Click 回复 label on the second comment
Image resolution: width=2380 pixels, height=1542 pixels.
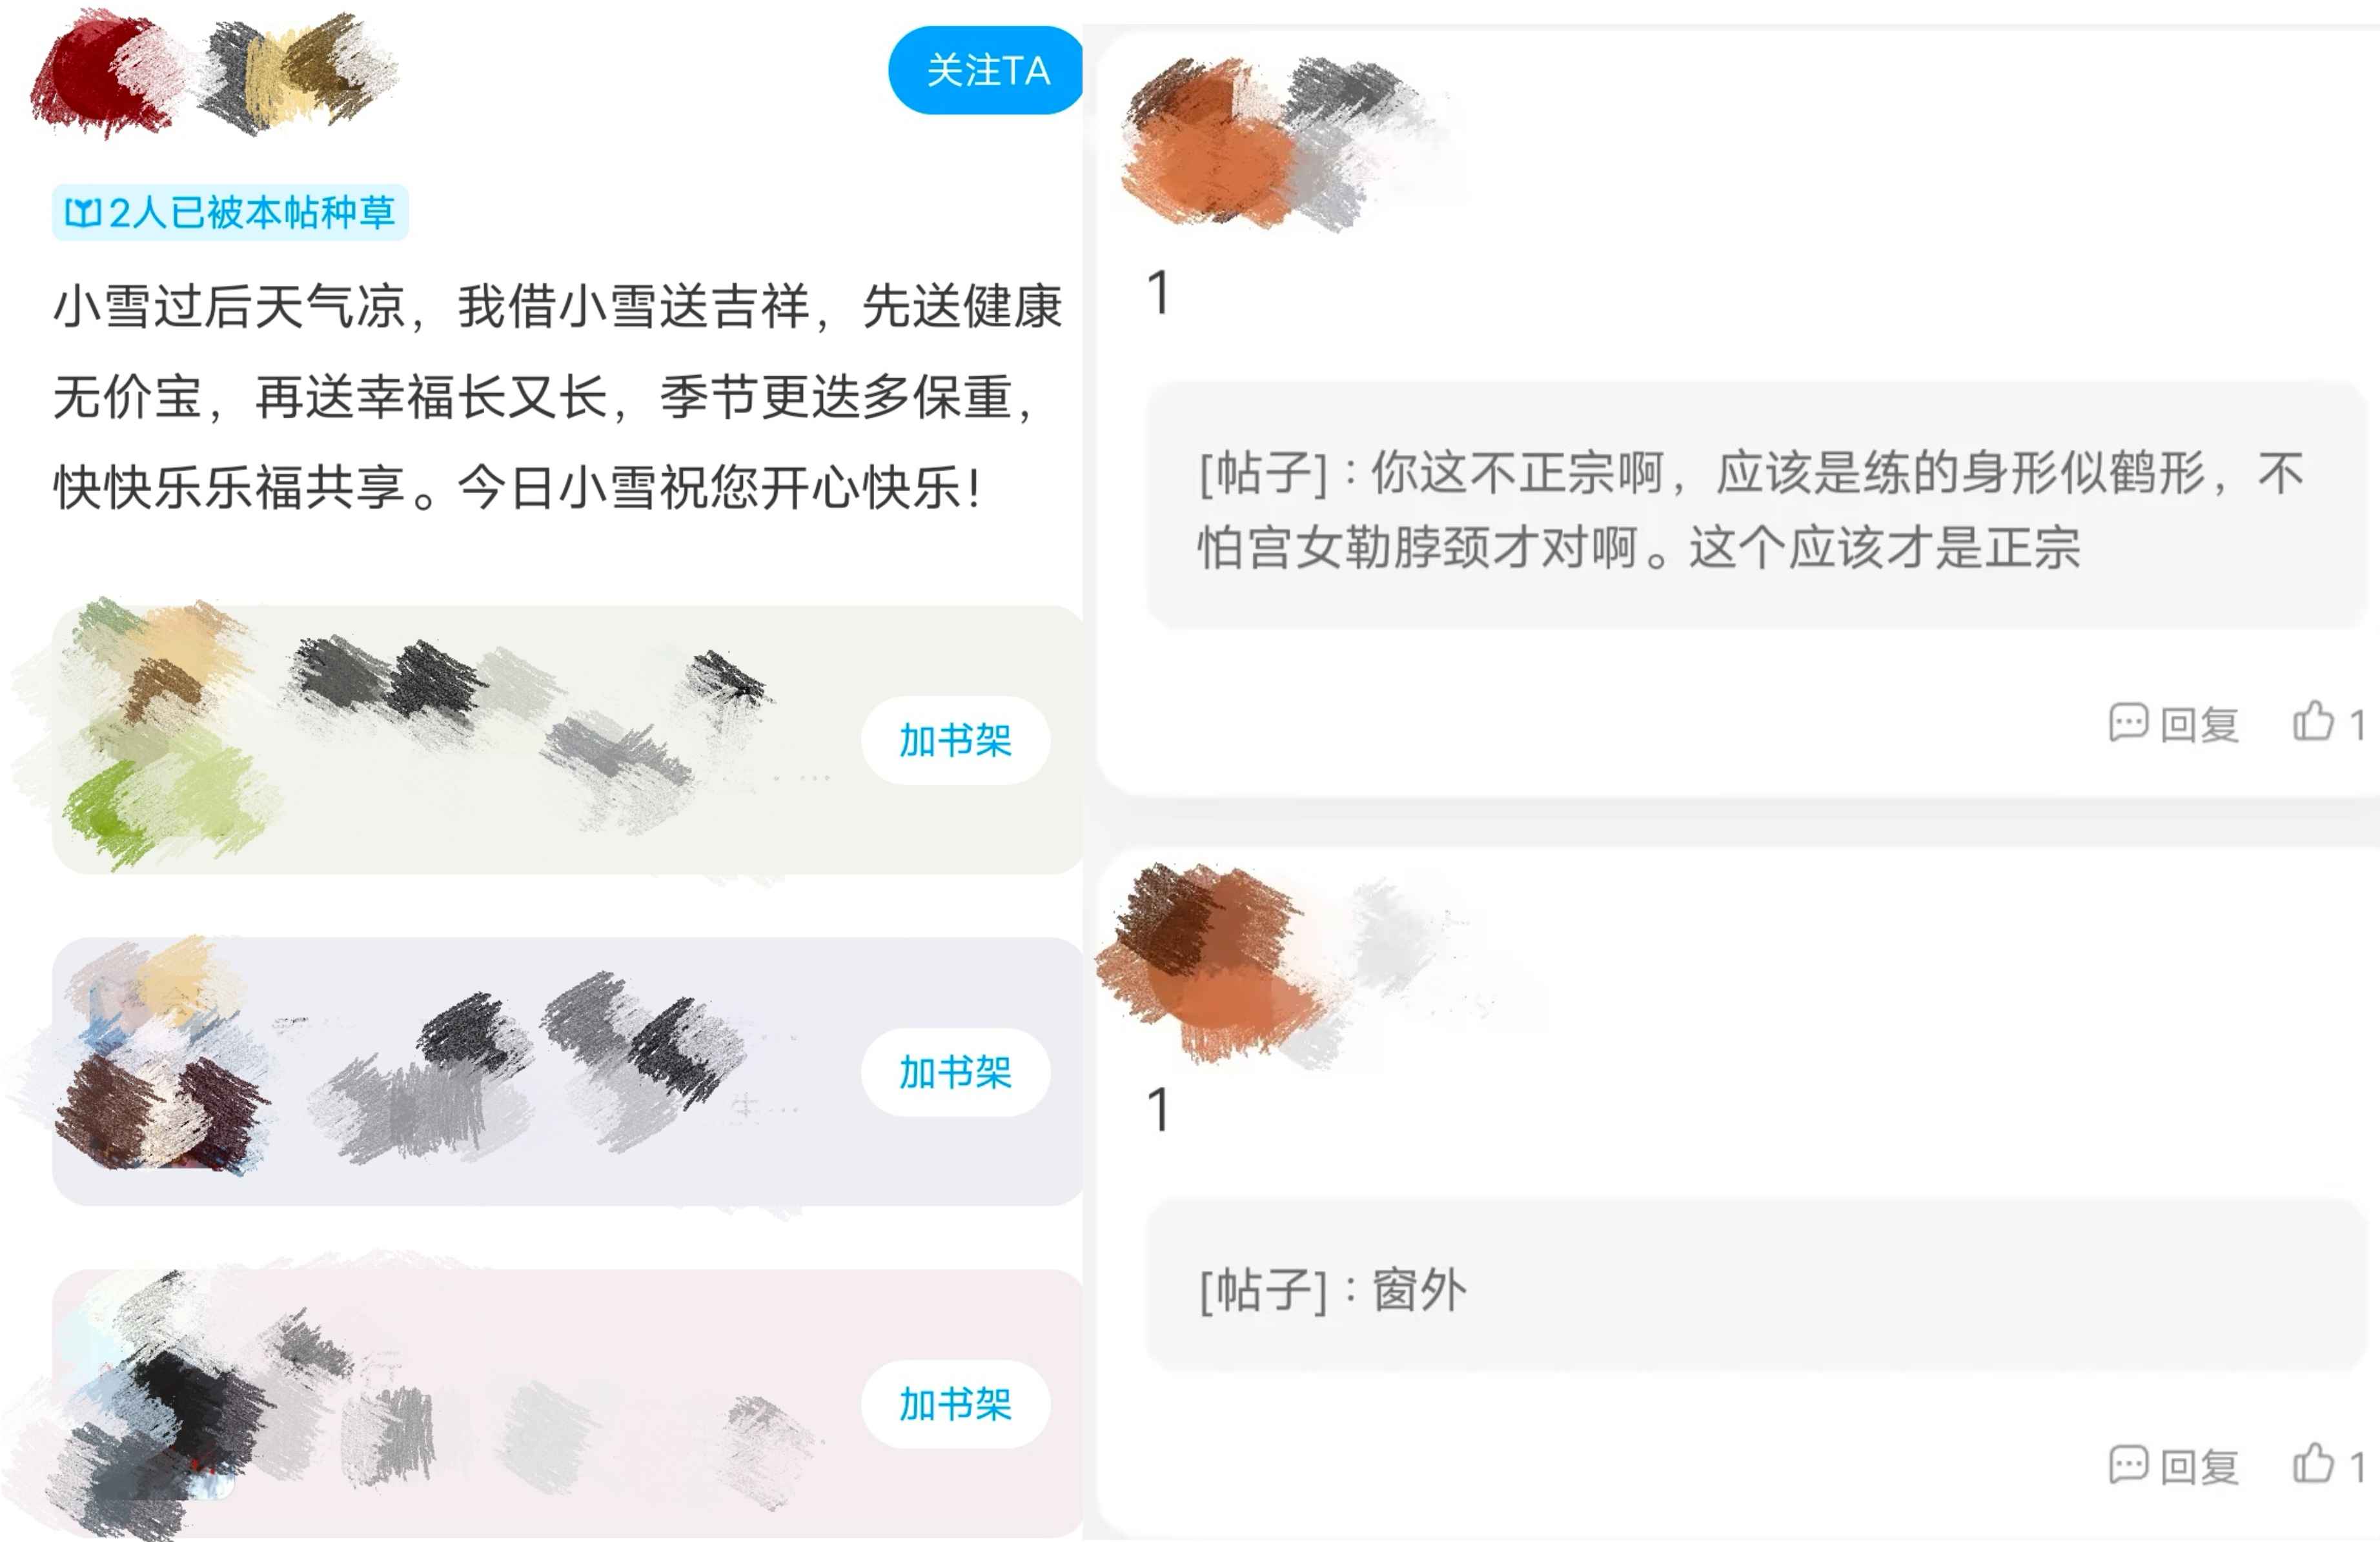click(x=2199, y=1467)
